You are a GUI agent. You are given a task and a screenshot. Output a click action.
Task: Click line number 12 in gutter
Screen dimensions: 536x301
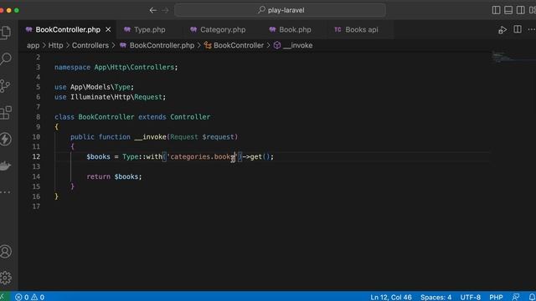(x=36, y=156)
